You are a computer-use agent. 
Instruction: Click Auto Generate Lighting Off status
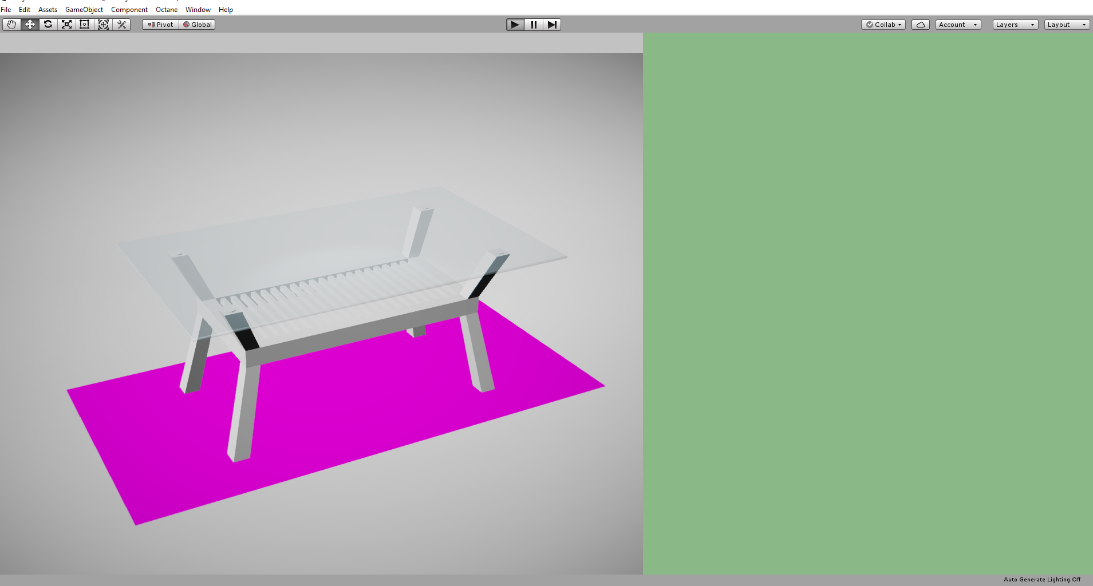[1042, 580]
